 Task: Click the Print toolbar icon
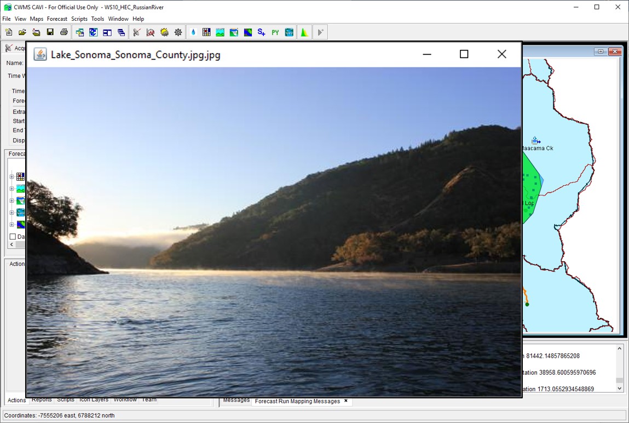(64, 32)
